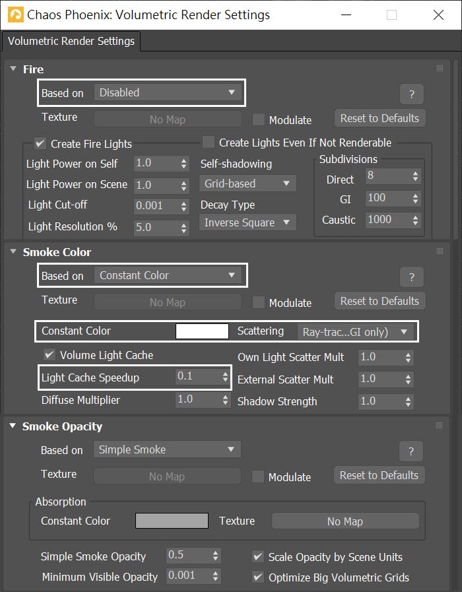The image size is (462, 592).
Task: Click Reset to Defaults in Fire rollout
Action: point(379,118)
